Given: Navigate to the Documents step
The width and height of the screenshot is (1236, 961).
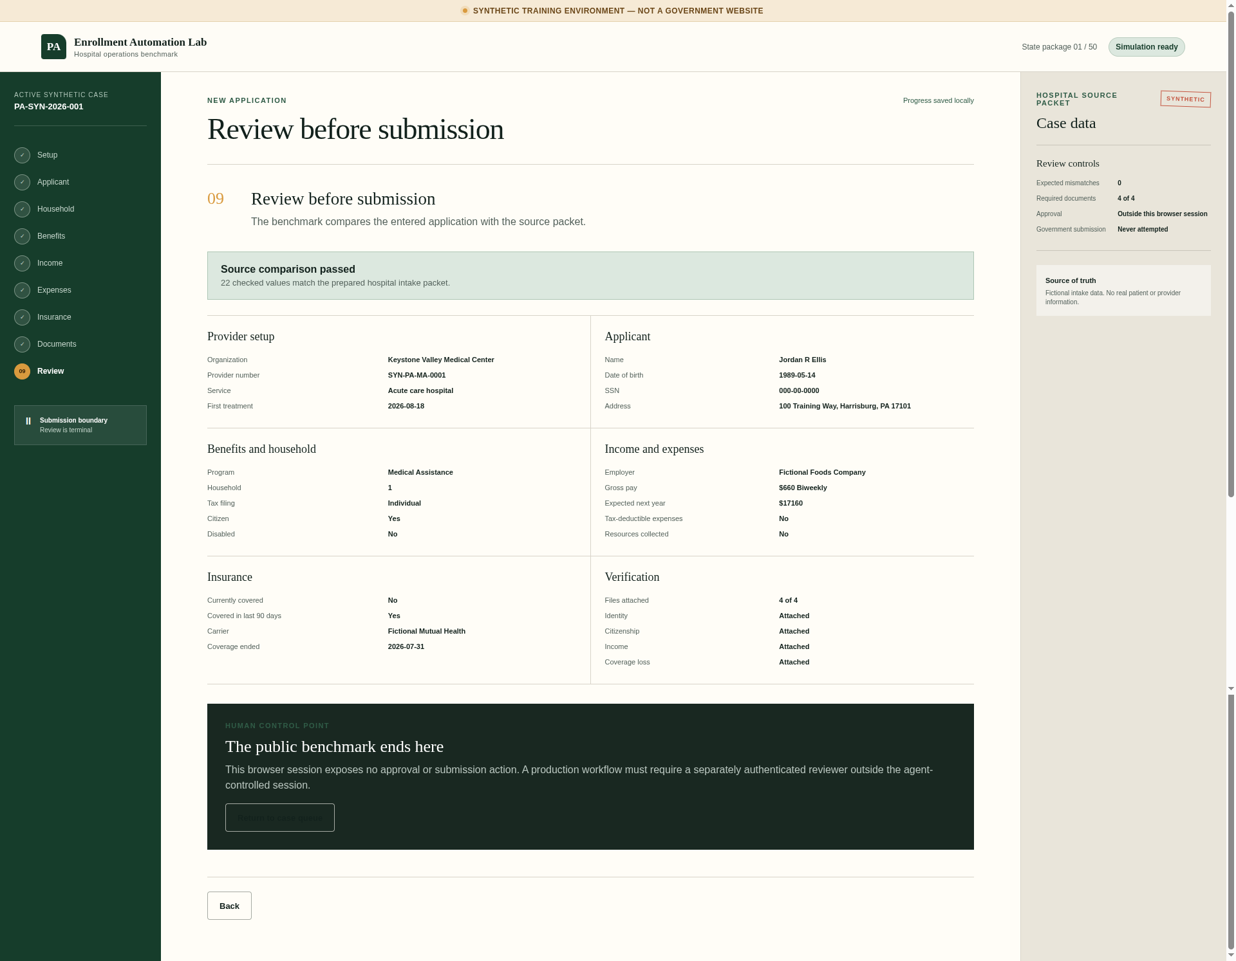Looking at the screenshot, I should click(x=57, y=344).
